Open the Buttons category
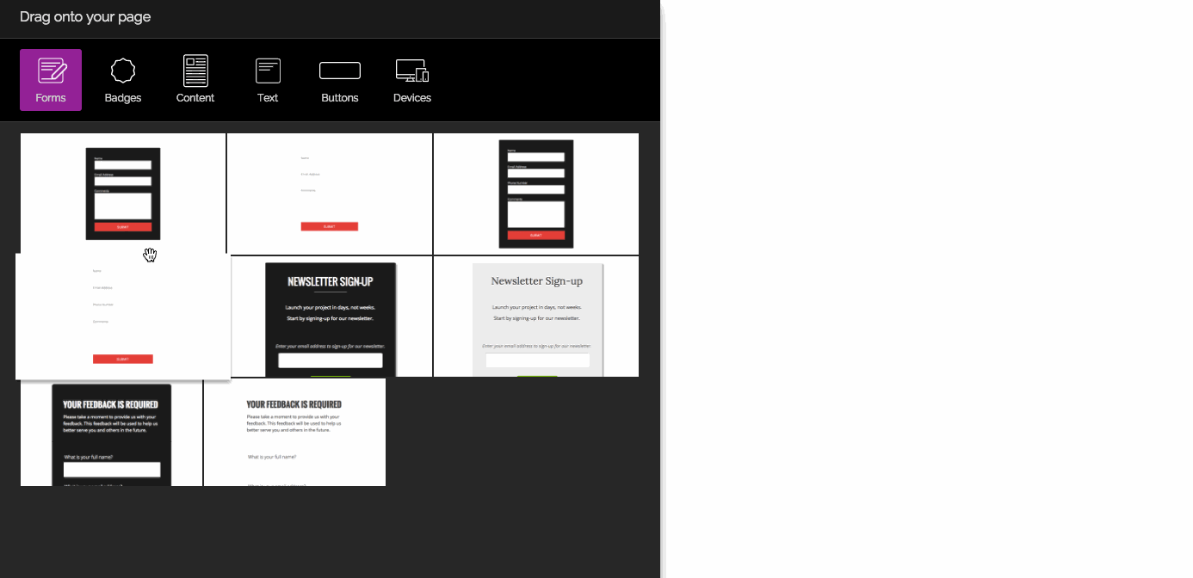This screenshot has height=578, width=1193. (x=340, y=80)
